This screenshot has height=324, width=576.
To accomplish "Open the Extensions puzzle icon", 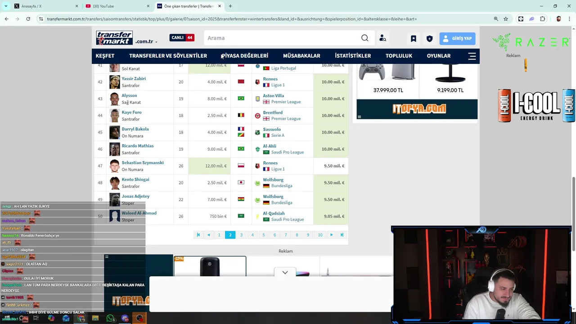I will tap(542, 19).
